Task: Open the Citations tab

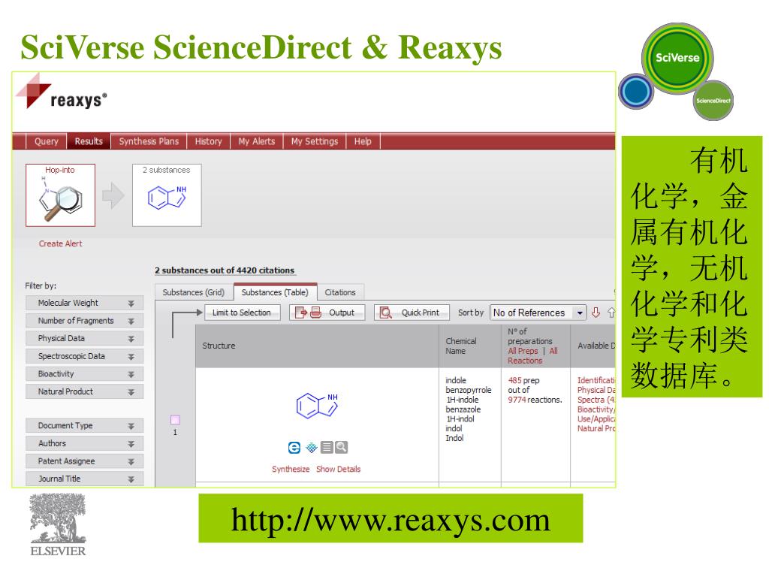Action: click(x=340, y=292)
